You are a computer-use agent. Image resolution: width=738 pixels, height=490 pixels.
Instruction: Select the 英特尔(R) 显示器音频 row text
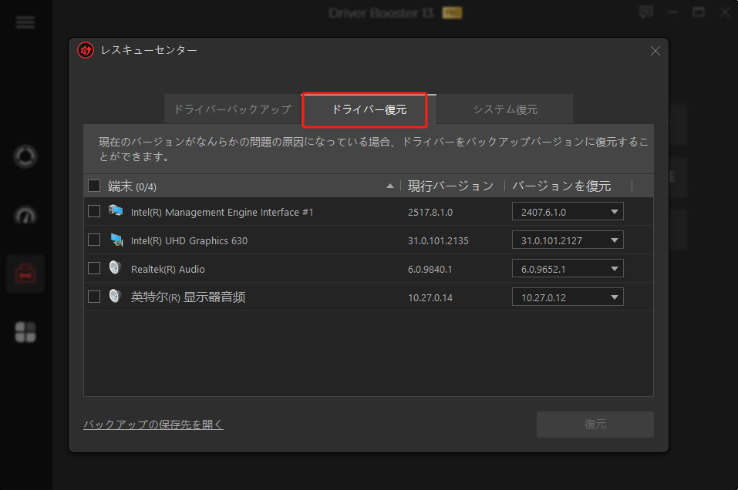coord(188,297)
